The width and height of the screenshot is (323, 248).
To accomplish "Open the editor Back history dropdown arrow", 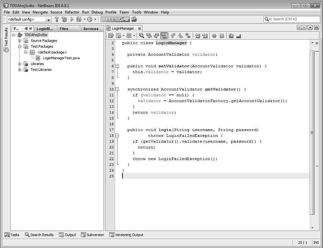I will [x=124, y=36].
